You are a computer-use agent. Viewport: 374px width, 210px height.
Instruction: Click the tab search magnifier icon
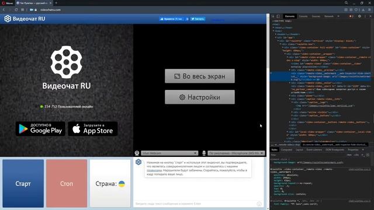[x=346, y=3]
